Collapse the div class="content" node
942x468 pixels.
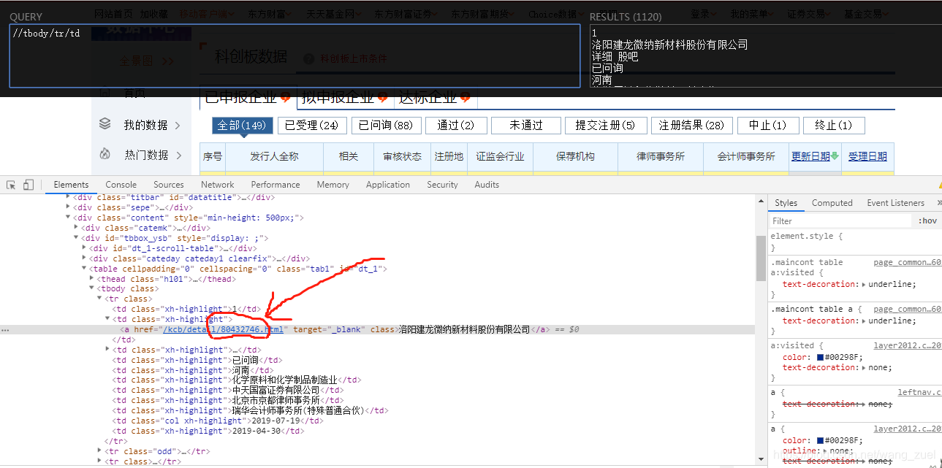69,218
